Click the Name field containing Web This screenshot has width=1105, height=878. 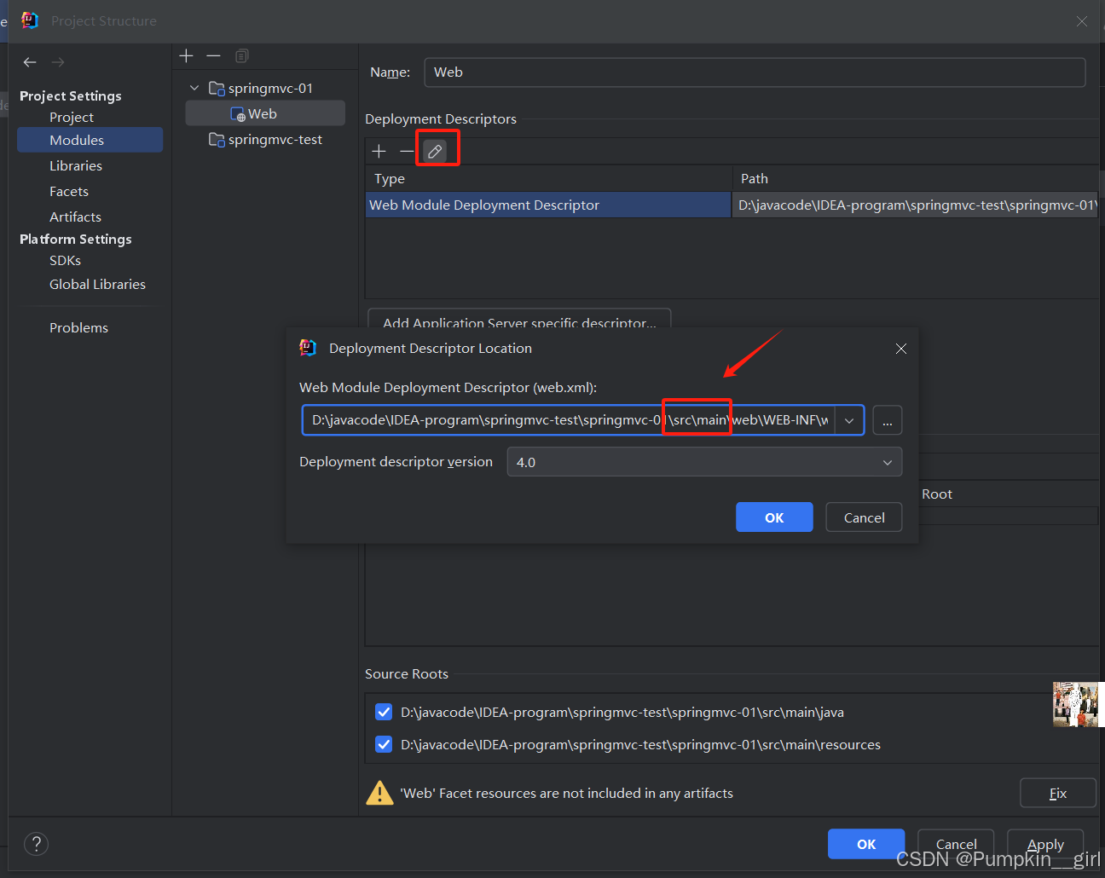tap(754, 72)
